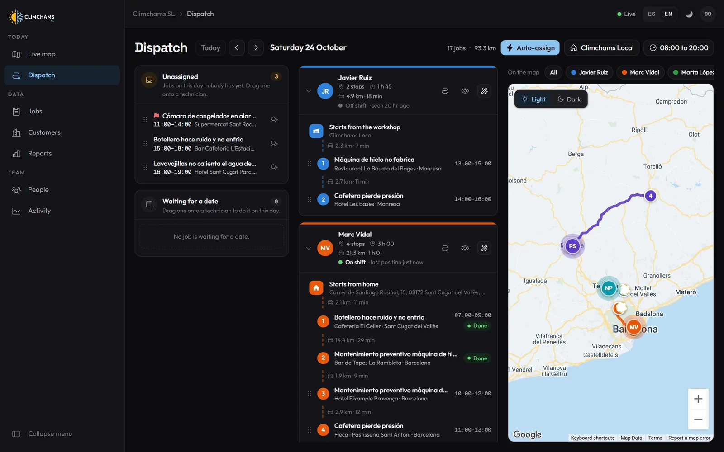Toggle Marc Vidal visibility on map
Viewport: 724px width, 452px height.
pos(465,248)
